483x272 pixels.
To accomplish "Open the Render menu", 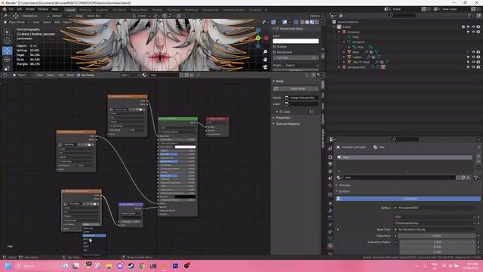I will (30, 9).
